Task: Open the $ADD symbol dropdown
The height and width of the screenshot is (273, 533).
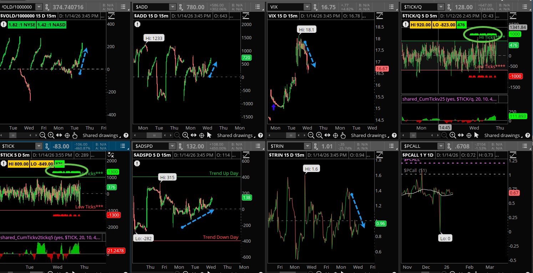Action: pos(173,7)
